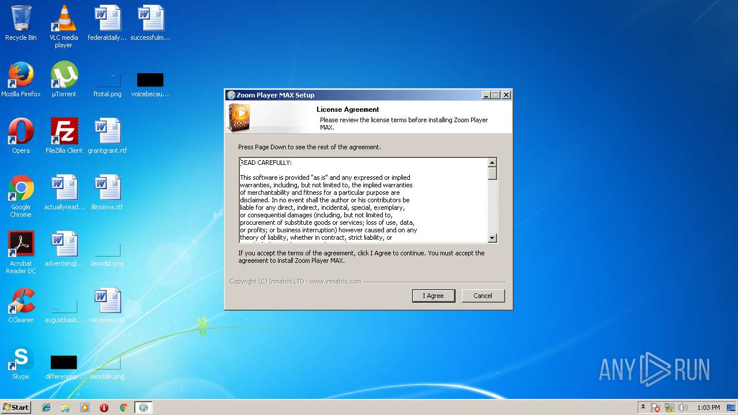The width and height of the screenshot is (738, 415).
Task: Open Internet Explorer from the taskbar
Action: (46, 408)
